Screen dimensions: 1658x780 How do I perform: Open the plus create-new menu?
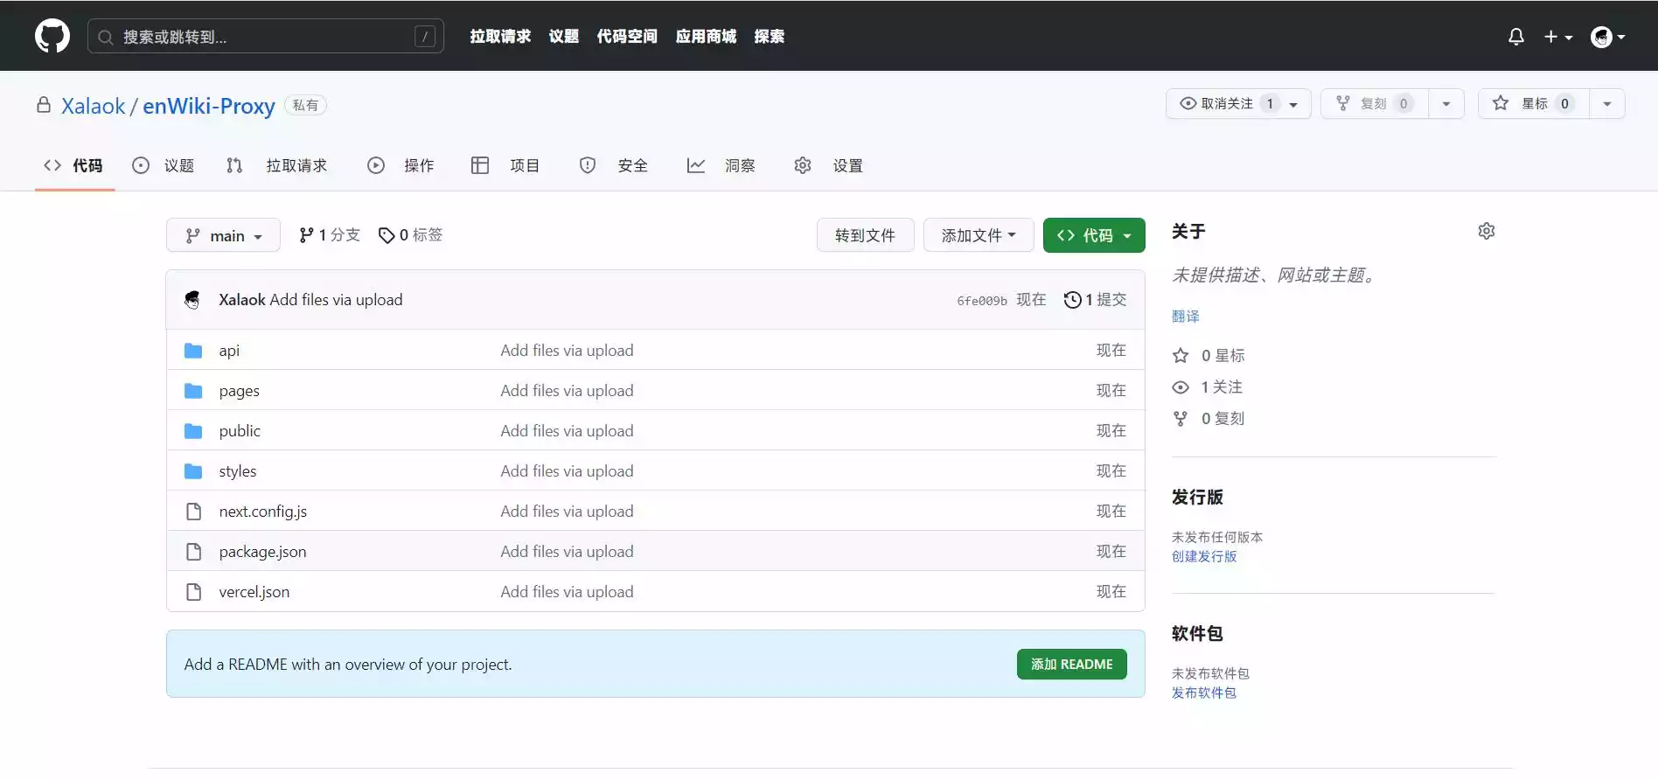pyautogui.click(x=1557, y=37)
